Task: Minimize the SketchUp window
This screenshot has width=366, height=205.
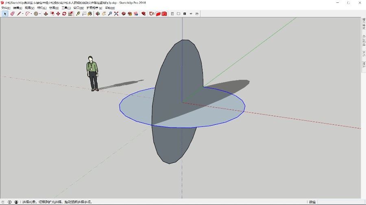Action: [x=338, y=3]
